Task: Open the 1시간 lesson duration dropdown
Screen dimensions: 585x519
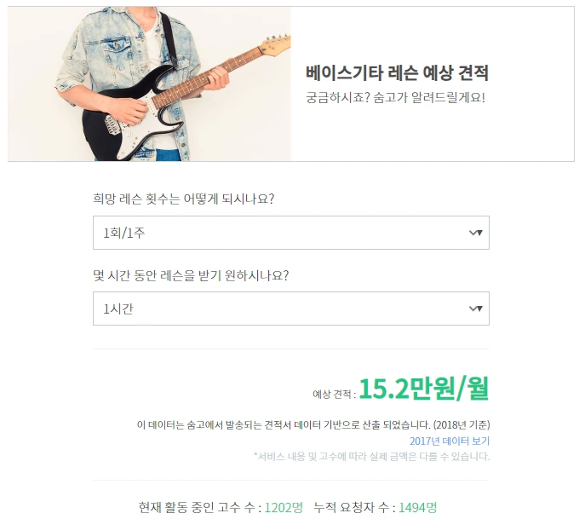Action: (x=291, y=309)
